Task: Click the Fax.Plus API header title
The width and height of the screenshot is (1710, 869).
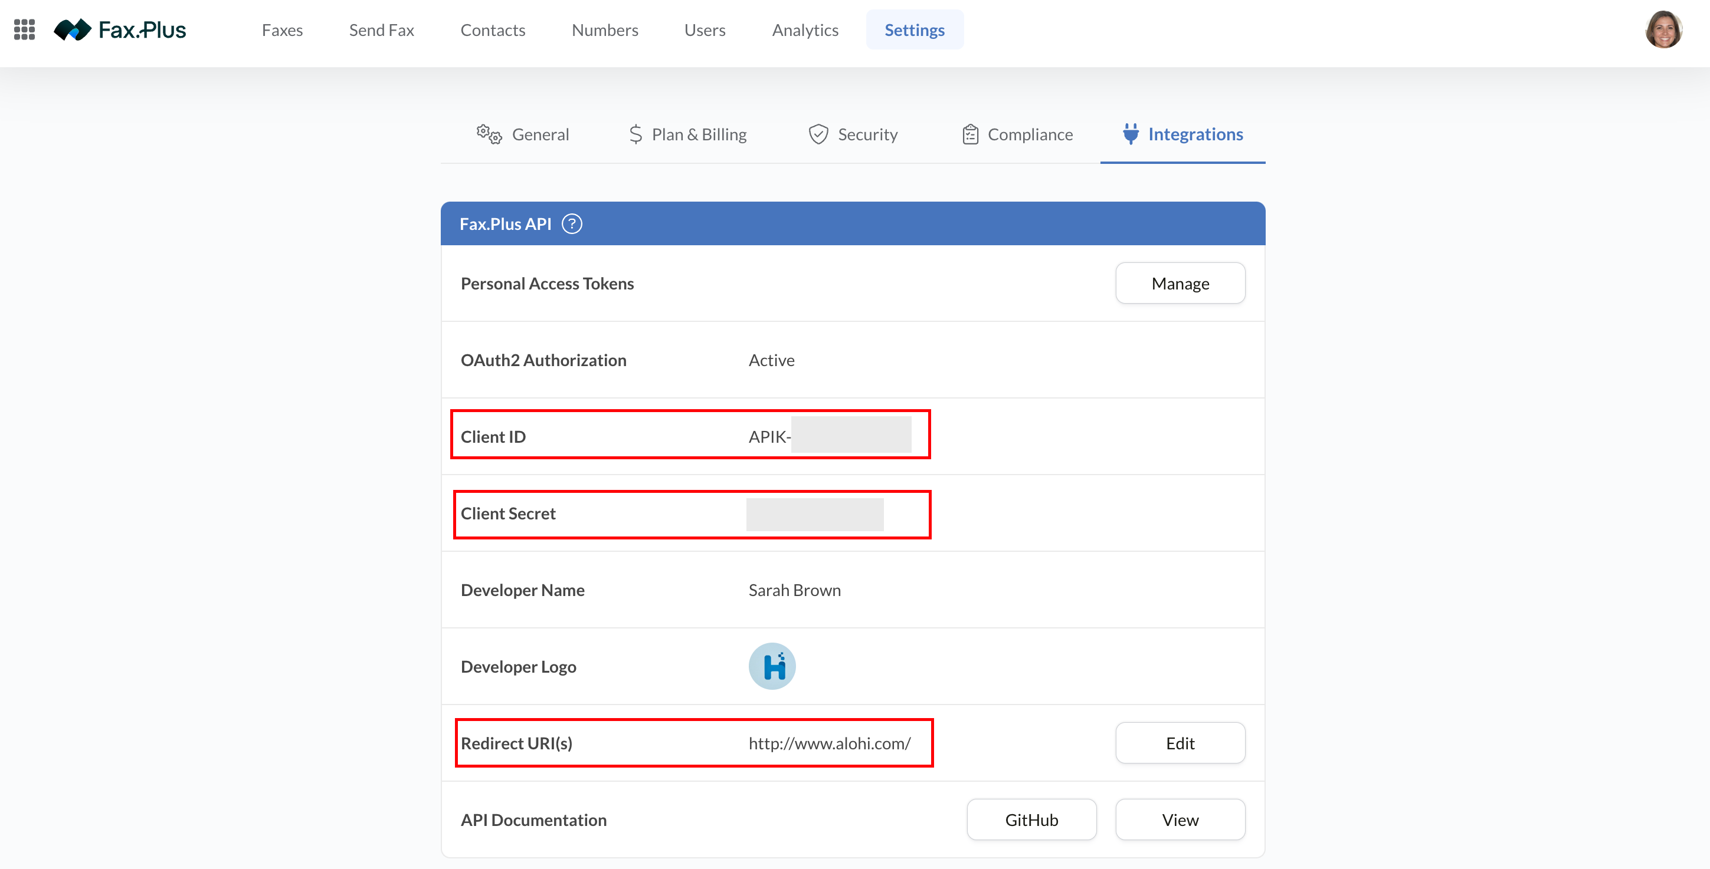Action: point(505,224)
